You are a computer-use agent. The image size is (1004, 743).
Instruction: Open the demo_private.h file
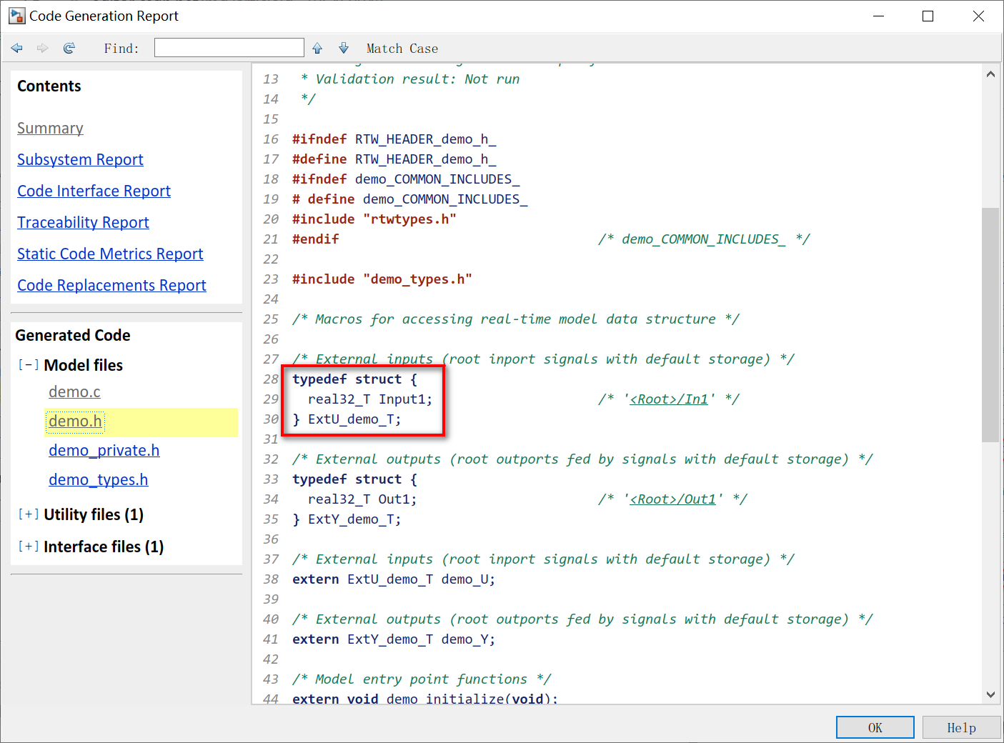tap(104, 451)
